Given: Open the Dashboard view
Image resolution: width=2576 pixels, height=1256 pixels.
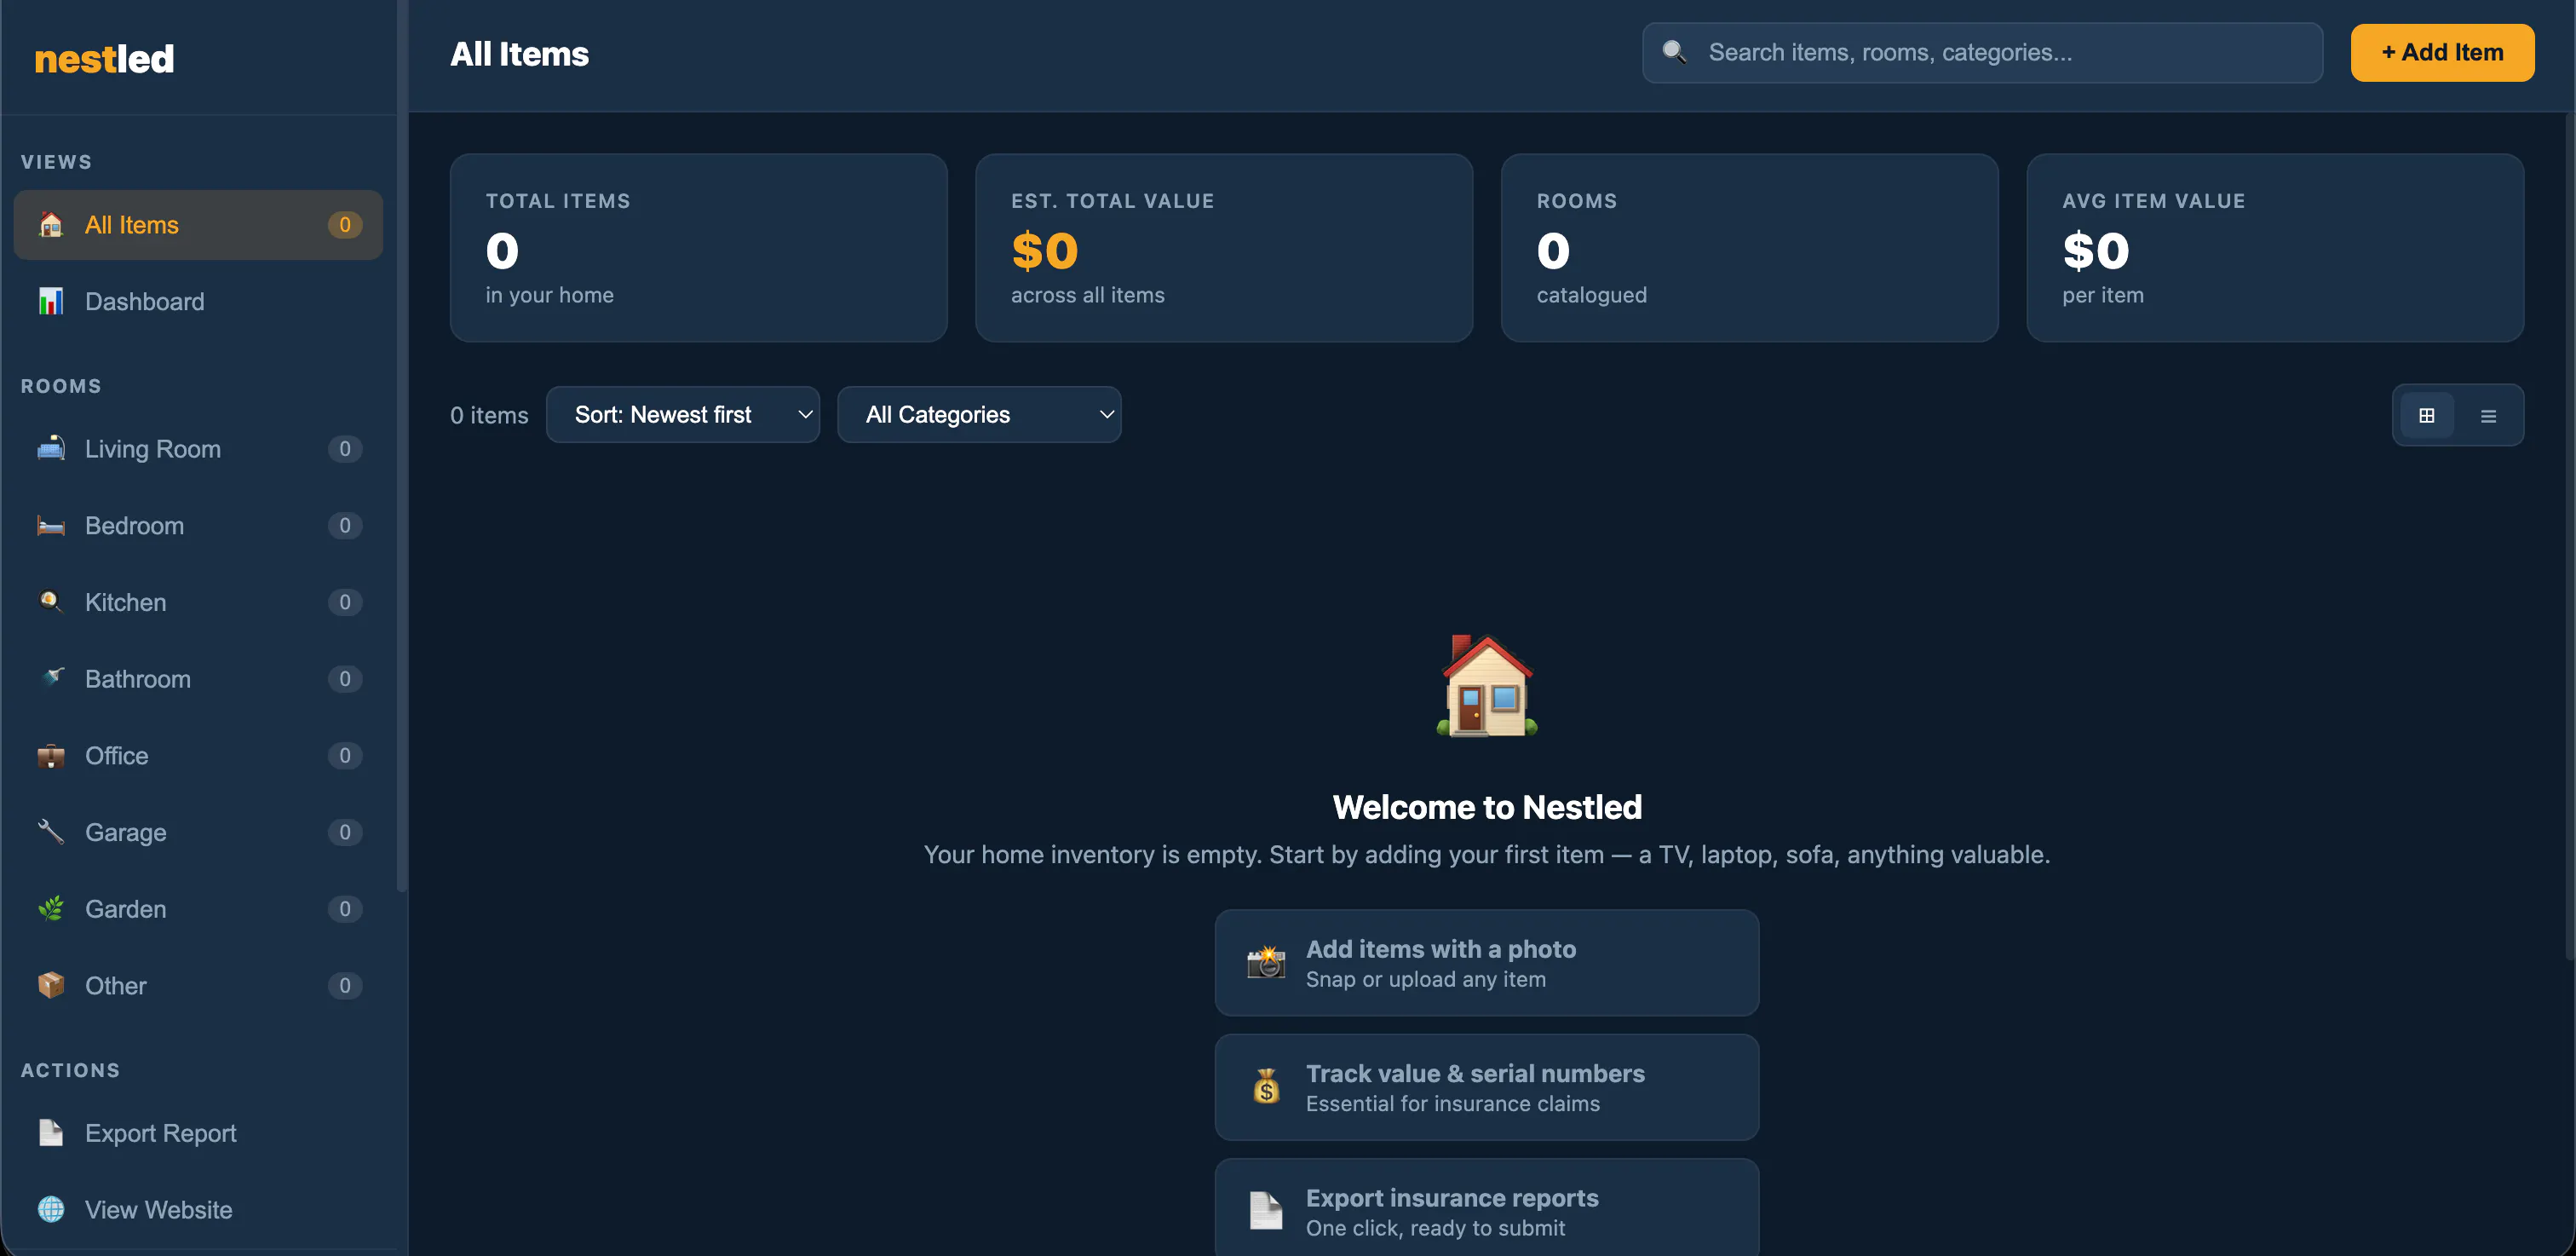Looking at the screenshot, I should click(198, 301).
